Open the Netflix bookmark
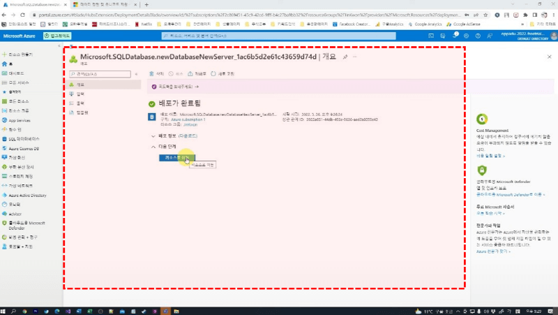Screen dimensions: 558x315 (144, 24)
